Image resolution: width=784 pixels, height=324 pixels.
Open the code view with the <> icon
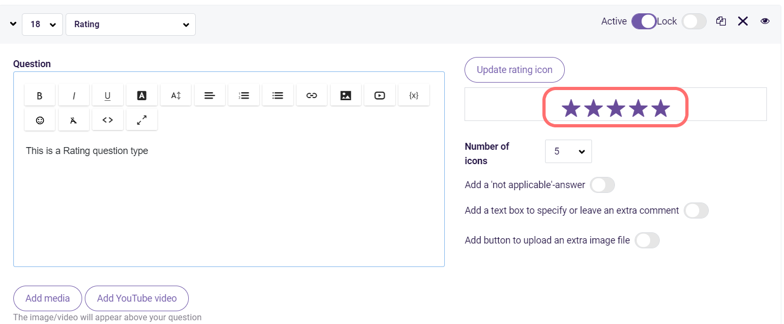point(107,119)
